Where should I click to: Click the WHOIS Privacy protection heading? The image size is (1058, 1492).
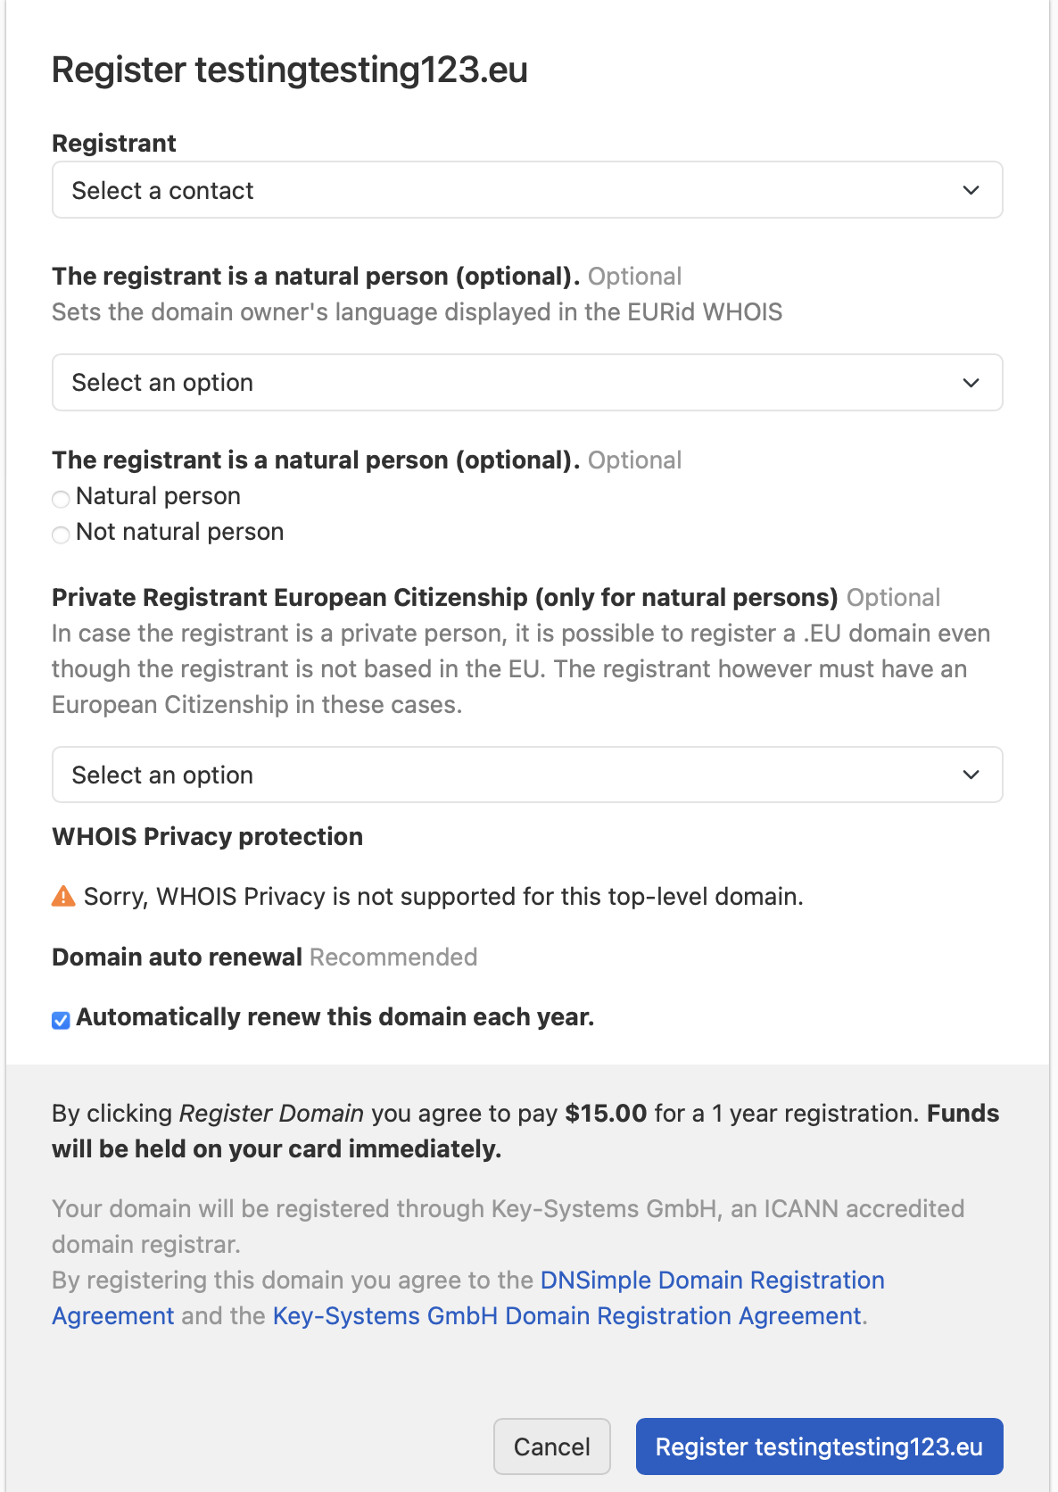click(207, 836)
